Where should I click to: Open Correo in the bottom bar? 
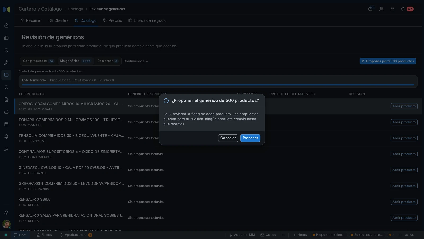(x=268, y=235)
